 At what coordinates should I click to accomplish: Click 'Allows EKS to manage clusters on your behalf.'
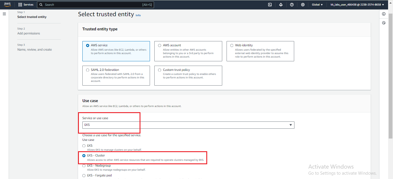pos(114,150)
